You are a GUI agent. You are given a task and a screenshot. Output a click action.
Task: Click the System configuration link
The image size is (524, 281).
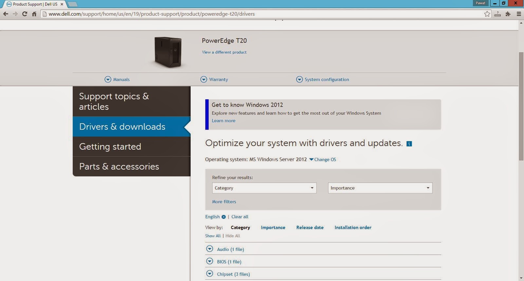point(327,79)
